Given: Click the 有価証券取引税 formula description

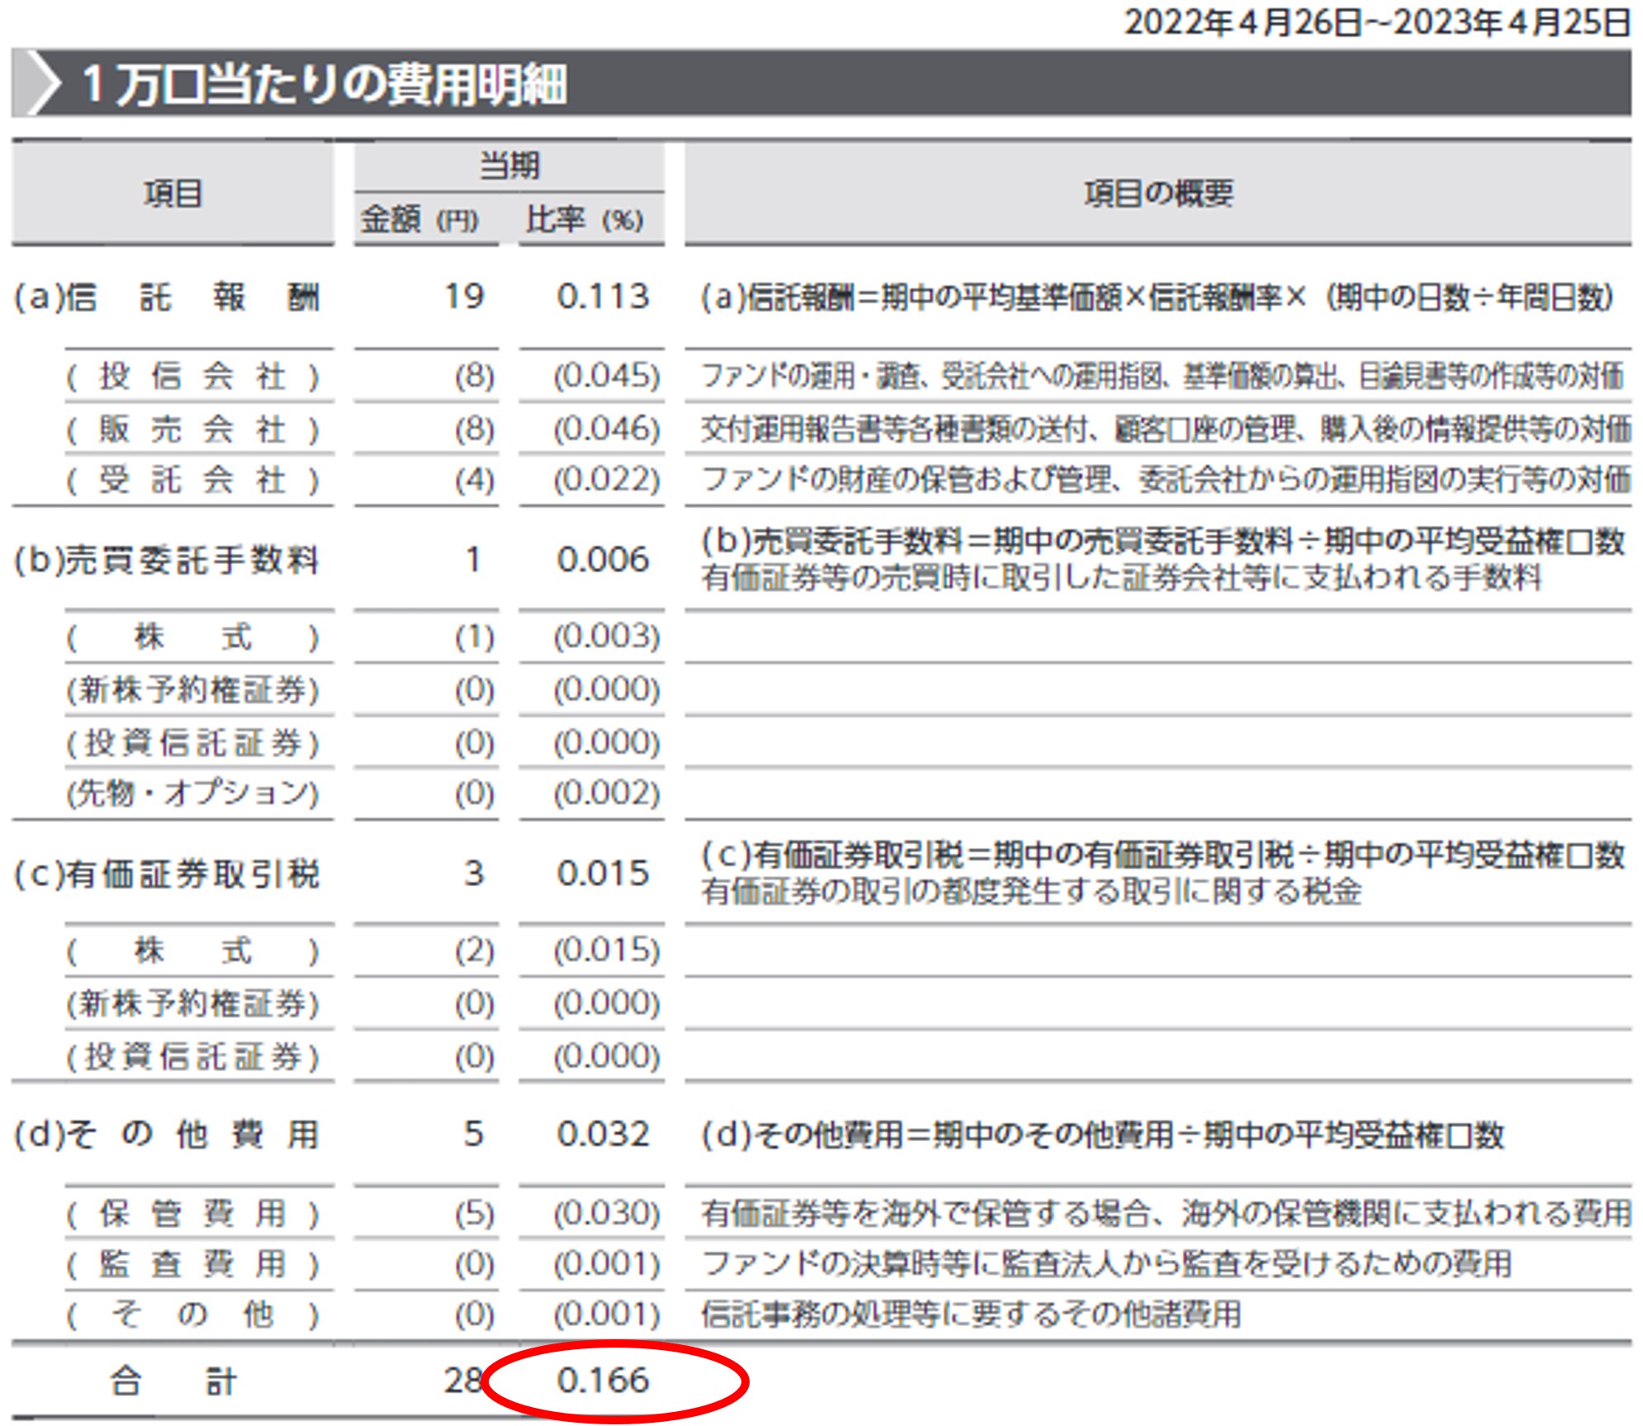Looking at the screenshot, I should click(1162, 855).
